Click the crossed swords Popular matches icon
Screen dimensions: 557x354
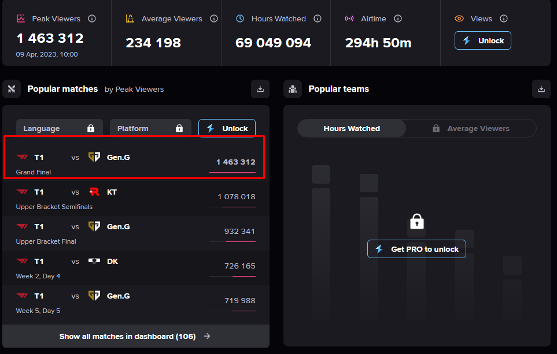click(12, 89)
